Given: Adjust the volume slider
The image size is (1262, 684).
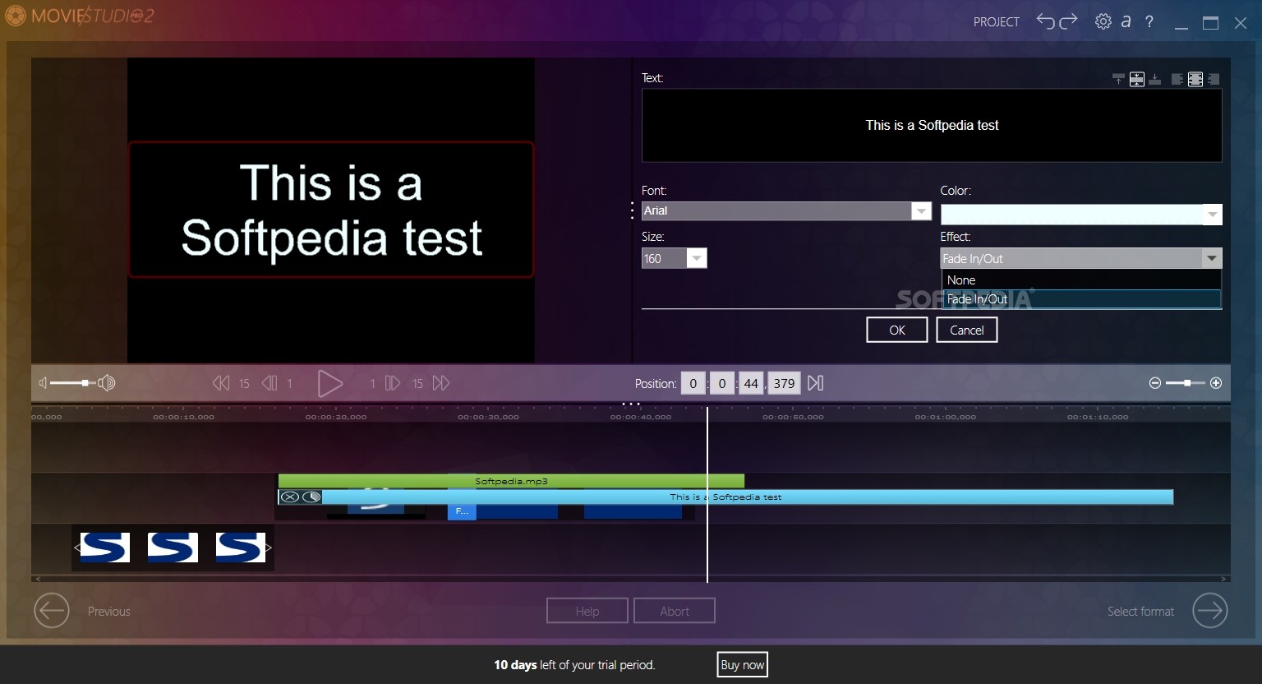Looking at the screenshot, I should coord(74,383).
